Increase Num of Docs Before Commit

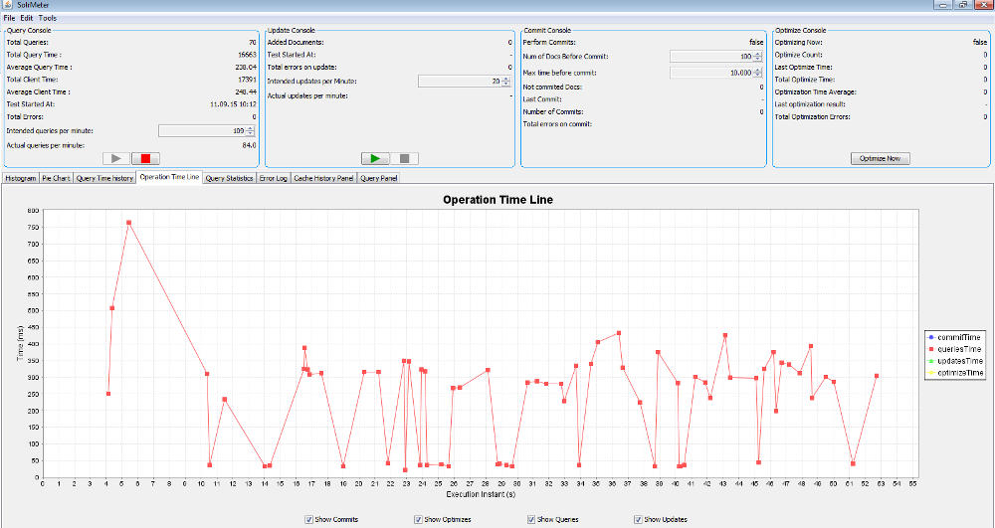(757, 54)
